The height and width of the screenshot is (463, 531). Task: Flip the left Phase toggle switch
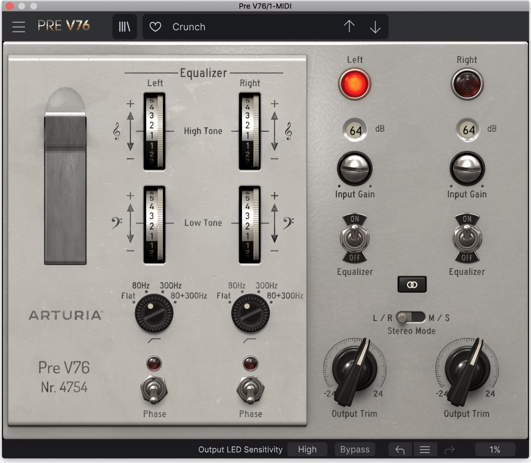point(154,390)
